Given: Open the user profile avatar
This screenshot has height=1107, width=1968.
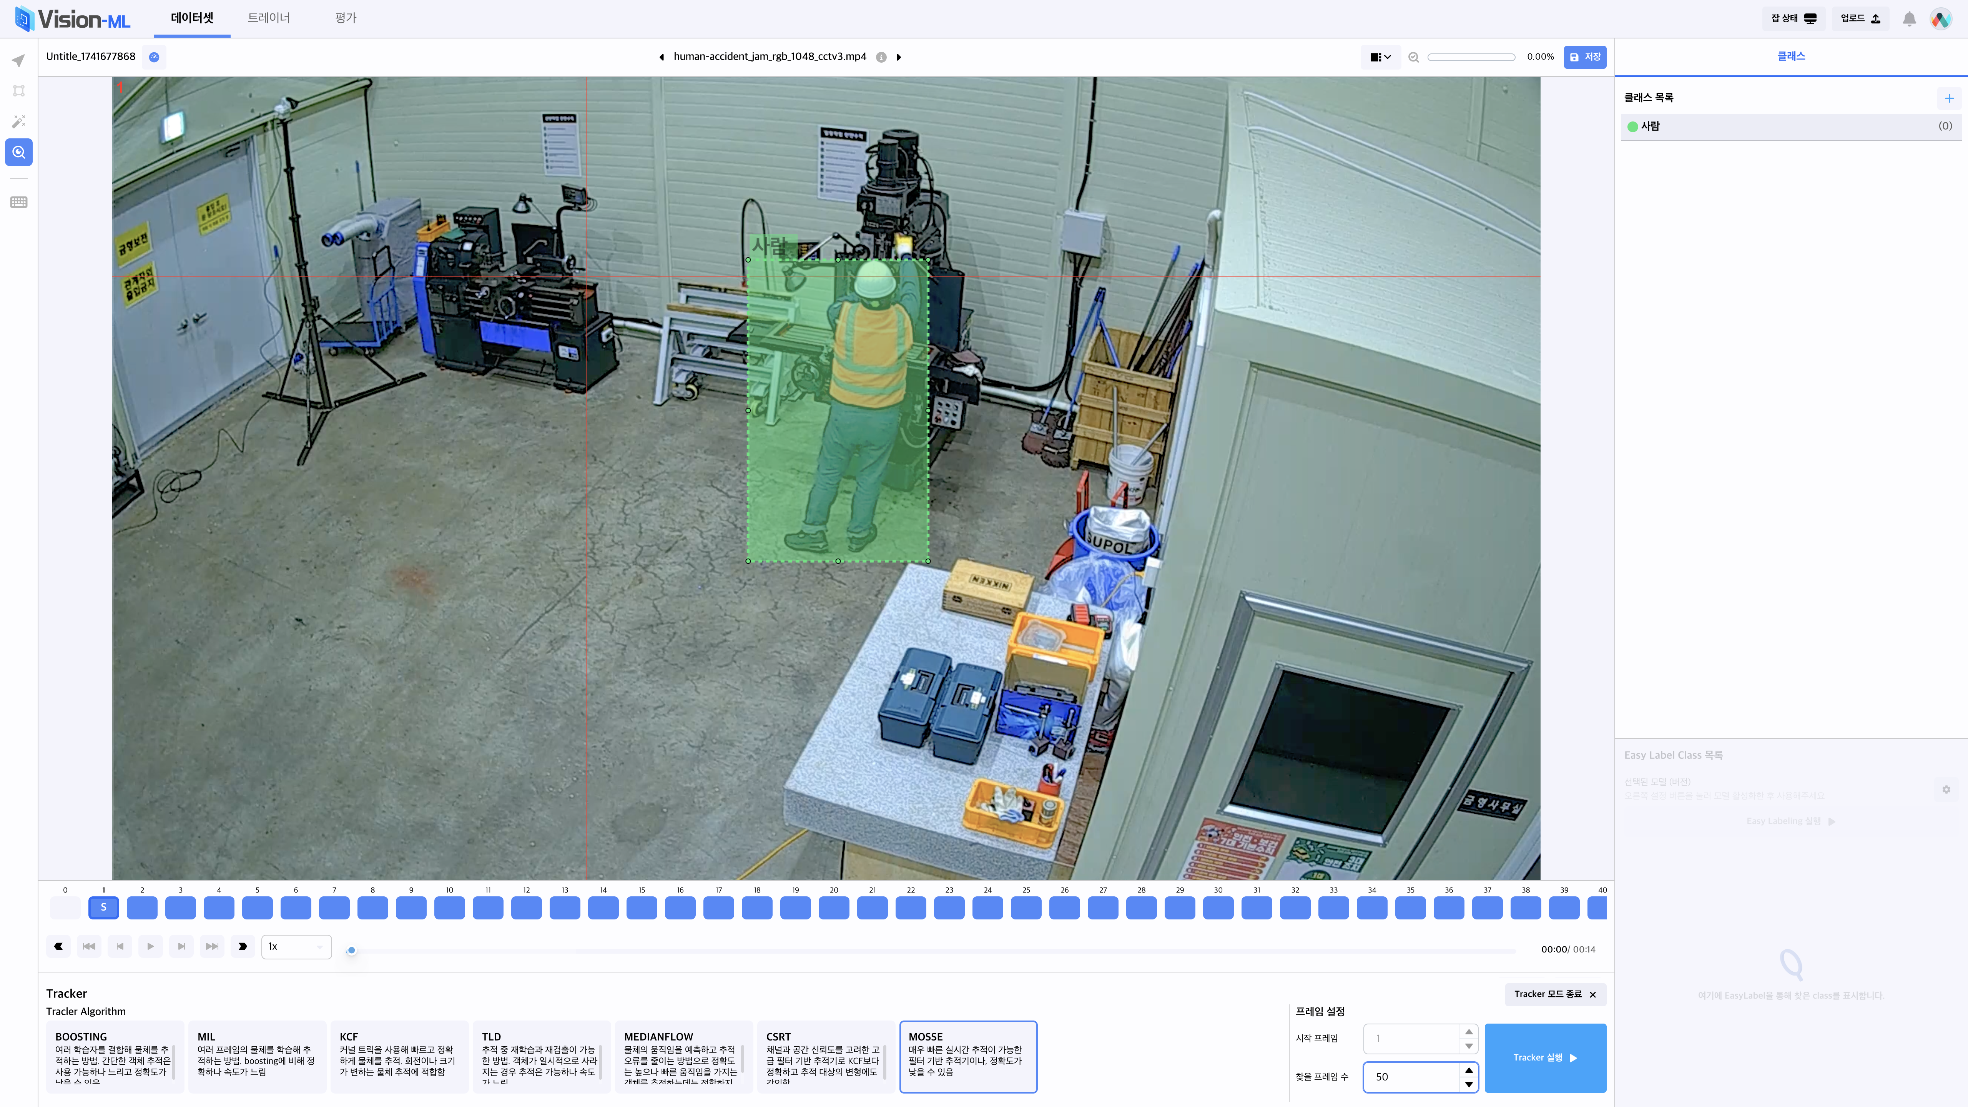Looking at the screenshot, I should click(1940, 19).
